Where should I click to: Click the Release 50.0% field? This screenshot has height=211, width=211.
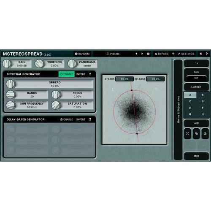155,79
